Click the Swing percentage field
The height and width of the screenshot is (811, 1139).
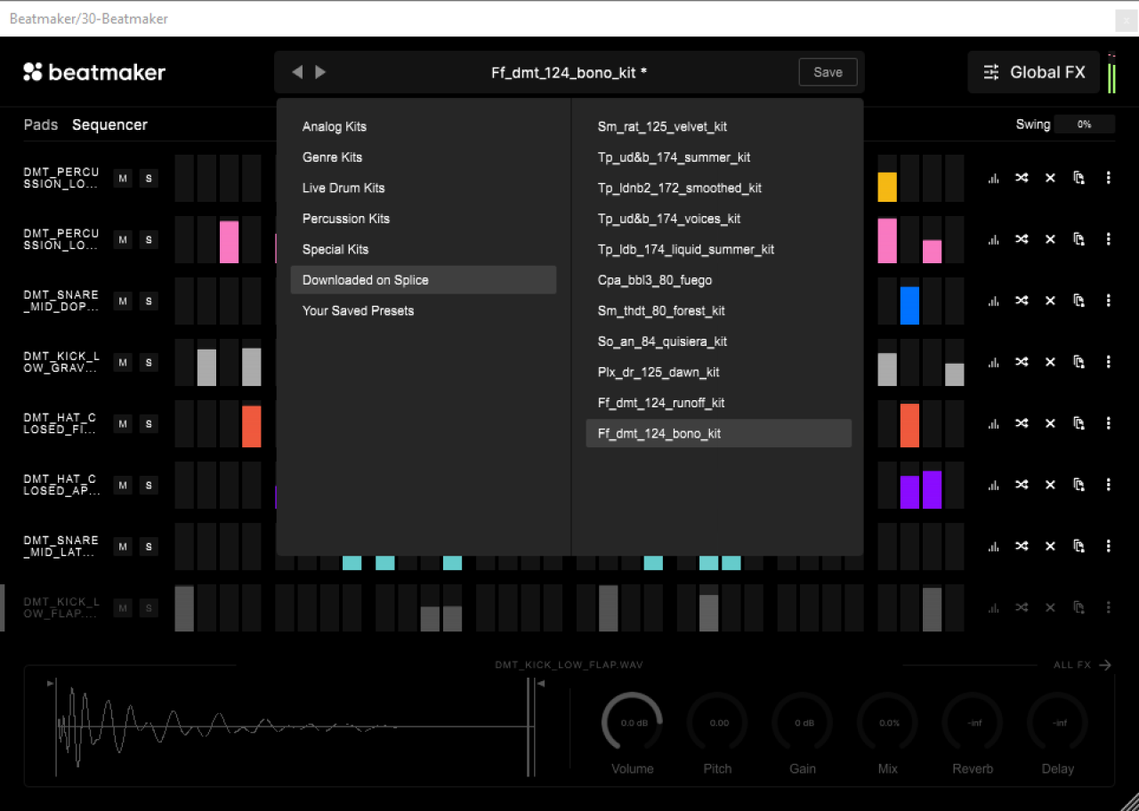click(x=1084, y=124)
